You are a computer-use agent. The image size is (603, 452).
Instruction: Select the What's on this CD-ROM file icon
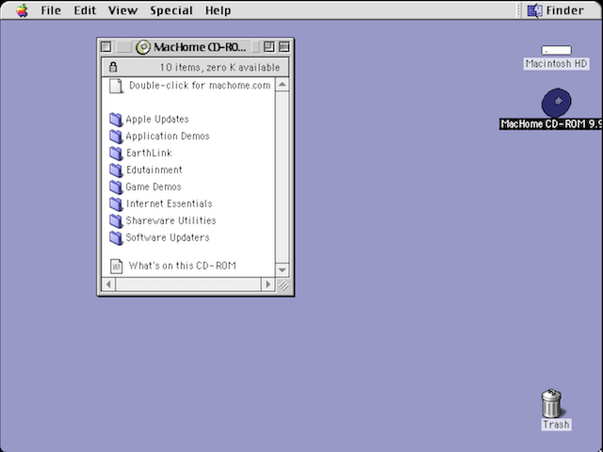pos(116,266)
